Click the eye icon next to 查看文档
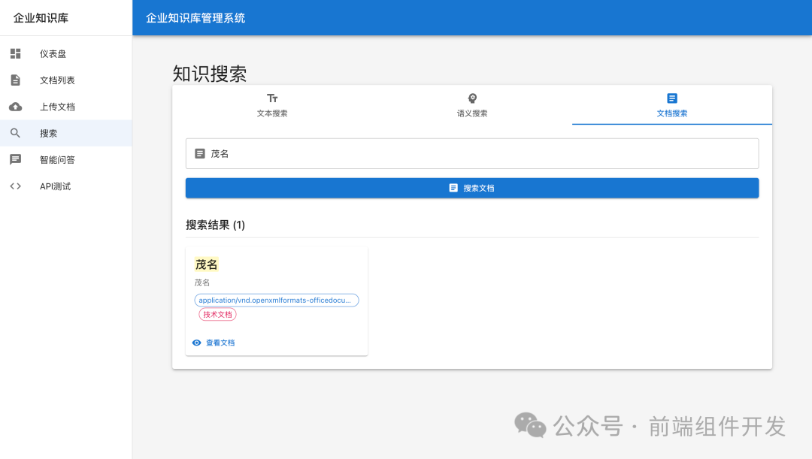Screen dimensions: 812x459 [x=197, y=342]
